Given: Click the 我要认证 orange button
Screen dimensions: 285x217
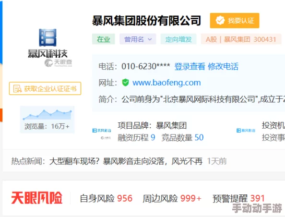Looking at the screenshot, I should [235, 21].
